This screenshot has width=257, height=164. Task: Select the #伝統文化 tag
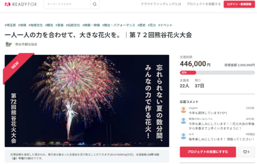click(x=73, y=25)
